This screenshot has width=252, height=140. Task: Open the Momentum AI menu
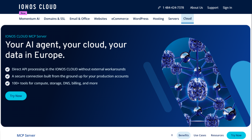pos(29,19)
